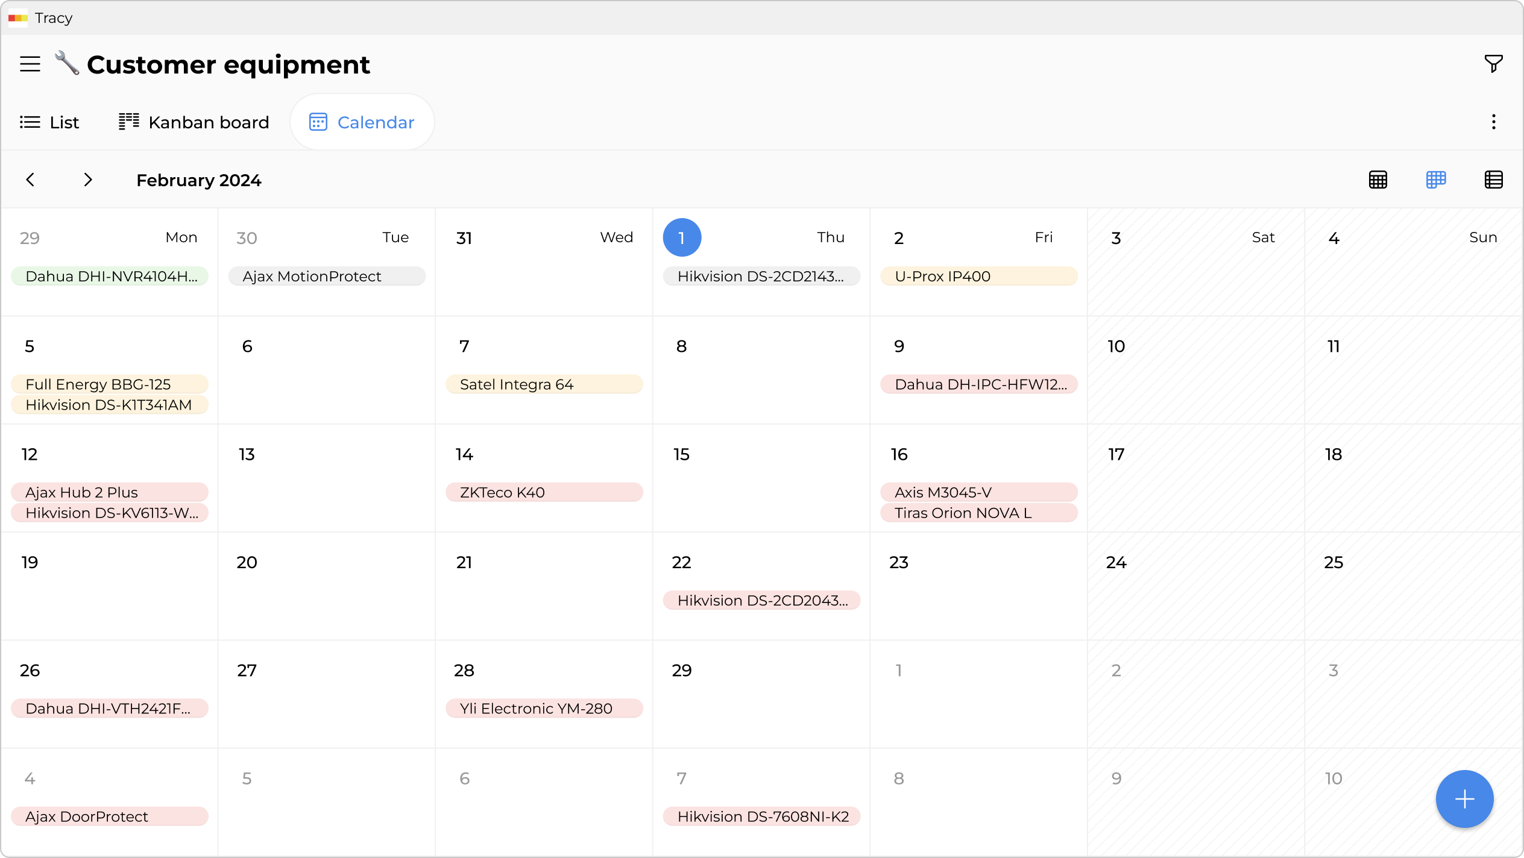Image resolution: width=1524 pixels, height=858 pixels.
Task: Open the Satel Integra 64 event
Action: coord(543,384)
